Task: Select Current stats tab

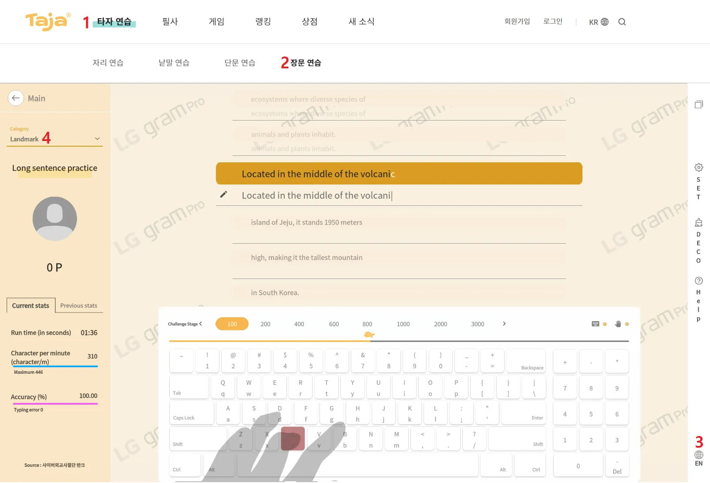Action: [31, 305]
